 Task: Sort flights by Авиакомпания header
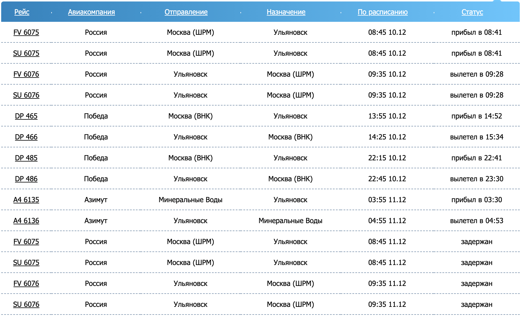click(x=91, y=12)
